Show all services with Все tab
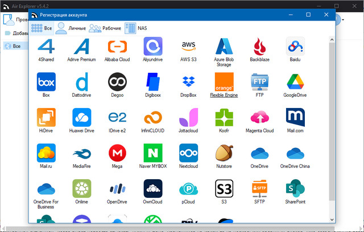The height and width of the screenshot is (232, 364). (x=42, y=28)
